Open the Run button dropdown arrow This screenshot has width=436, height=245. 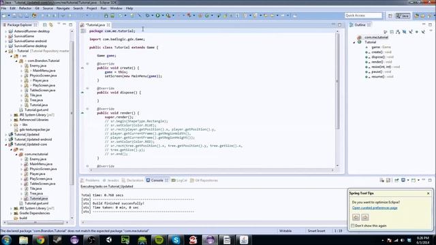point(162,16)
